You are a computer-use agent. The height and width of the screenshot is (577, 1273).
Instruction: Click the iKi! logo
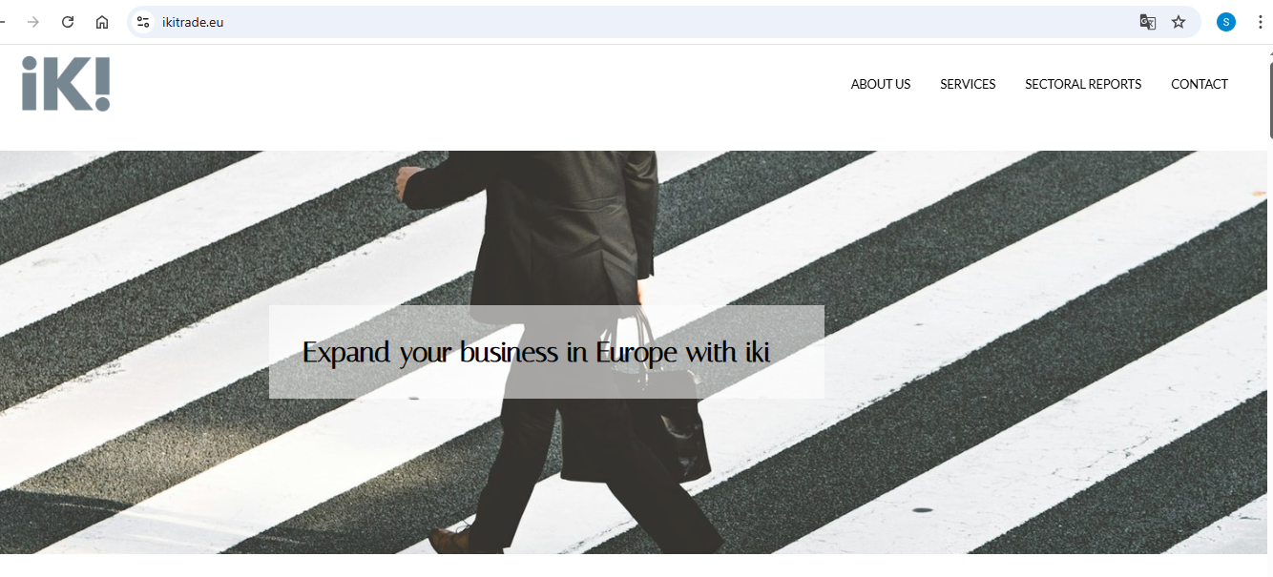[x=66, y=84]
